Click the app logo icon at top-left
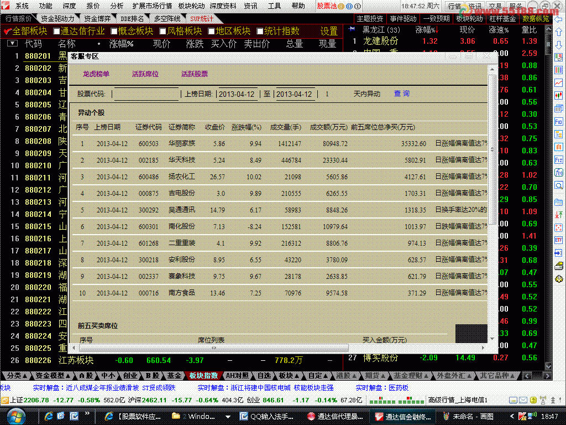The width and height of the screenshot is (566, 425). tap(5, 6)
